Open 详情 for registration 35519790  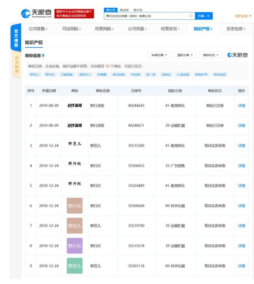241,226
